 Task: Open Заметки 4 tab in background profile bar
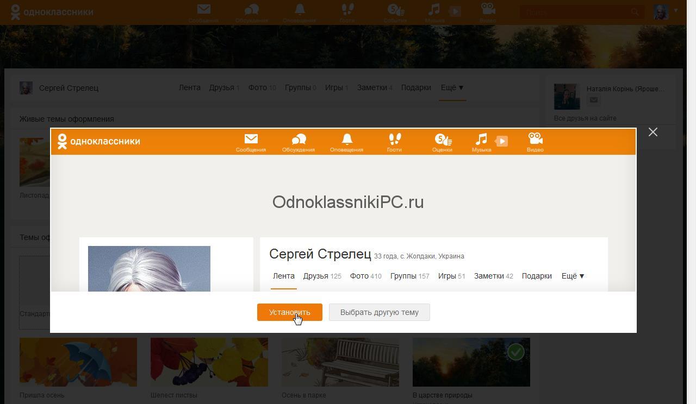375,87
